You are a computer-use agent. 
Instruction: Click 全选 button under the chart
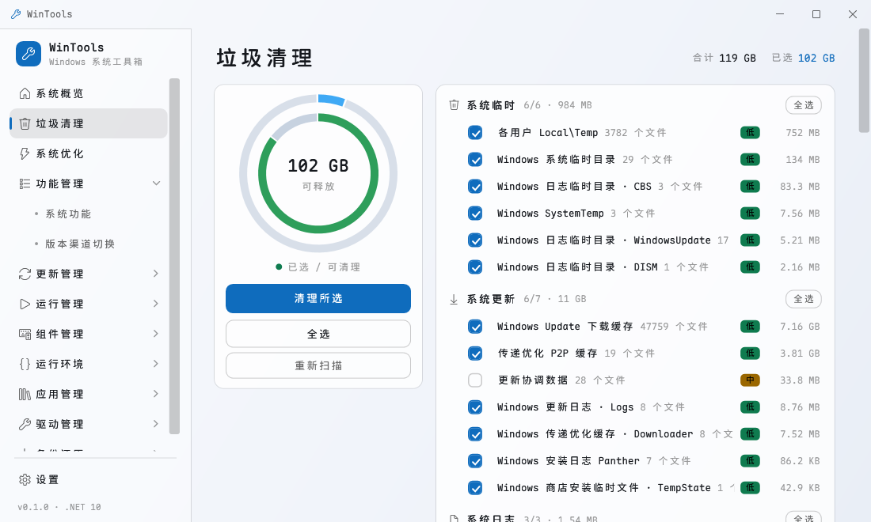click(x=318, y=334)
